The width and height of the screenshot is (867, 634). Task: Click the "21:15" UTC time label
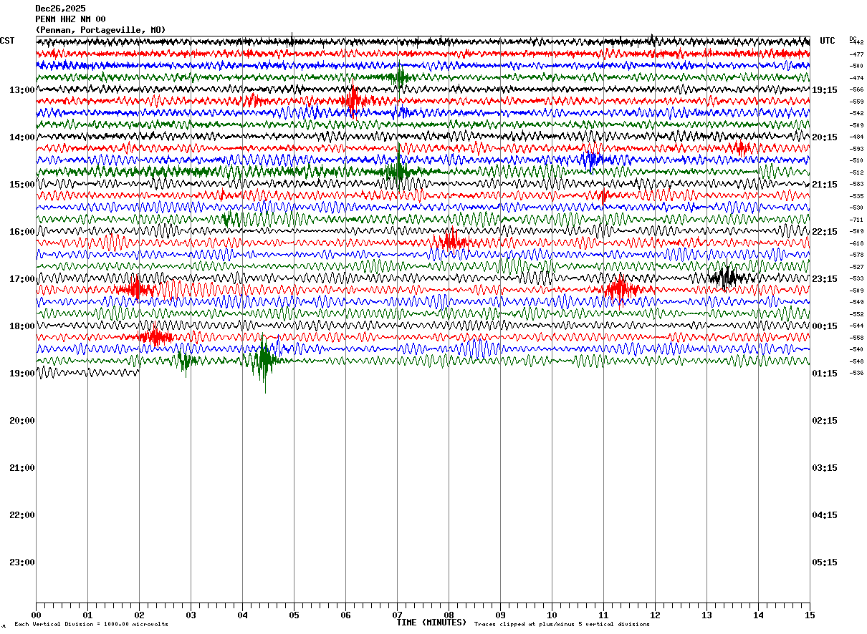(825, 185)
